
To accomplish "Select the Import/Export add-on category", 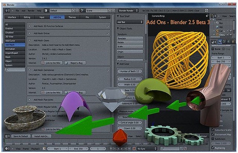I will point(15,53).
